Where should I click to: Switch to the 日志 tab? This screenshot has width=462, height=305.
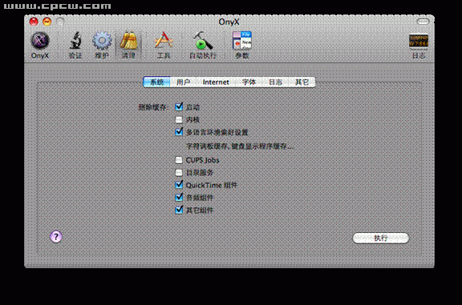(x=275, y=82)
